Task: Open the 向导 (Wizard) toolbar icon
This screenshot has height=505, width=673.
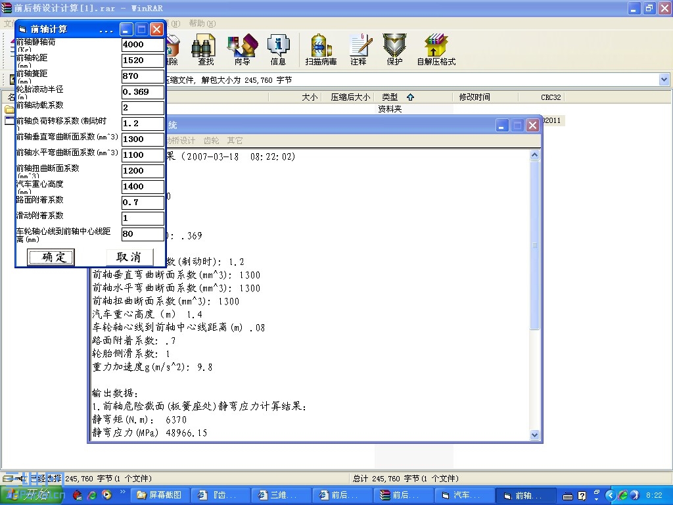Action: [243, 49]
